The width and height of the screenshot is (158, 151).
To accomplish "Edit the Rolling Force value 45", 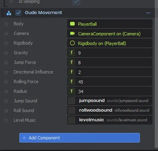I will [110, 82].
